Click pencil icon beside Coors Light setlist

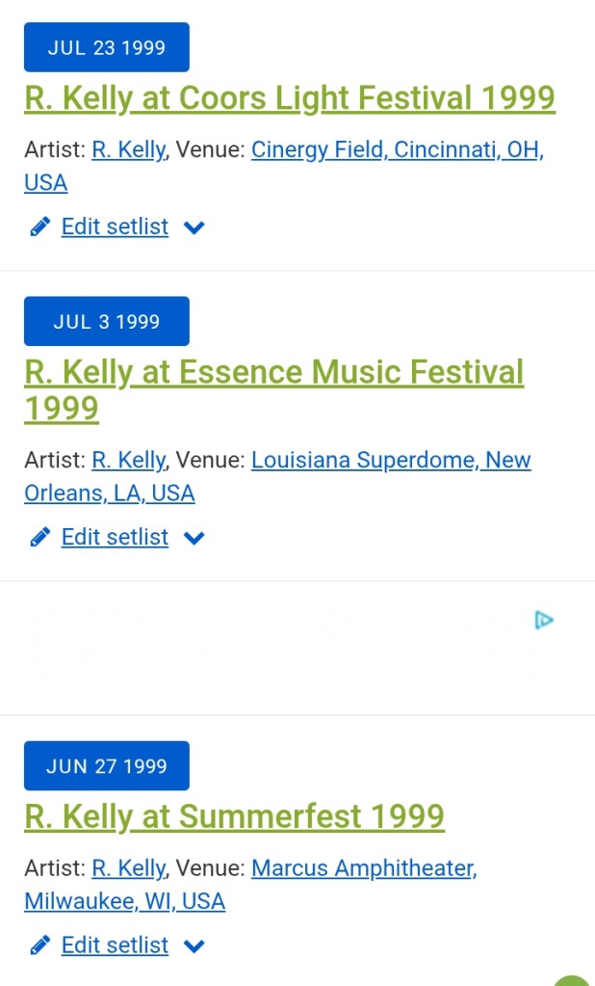(x=39, y=227)
